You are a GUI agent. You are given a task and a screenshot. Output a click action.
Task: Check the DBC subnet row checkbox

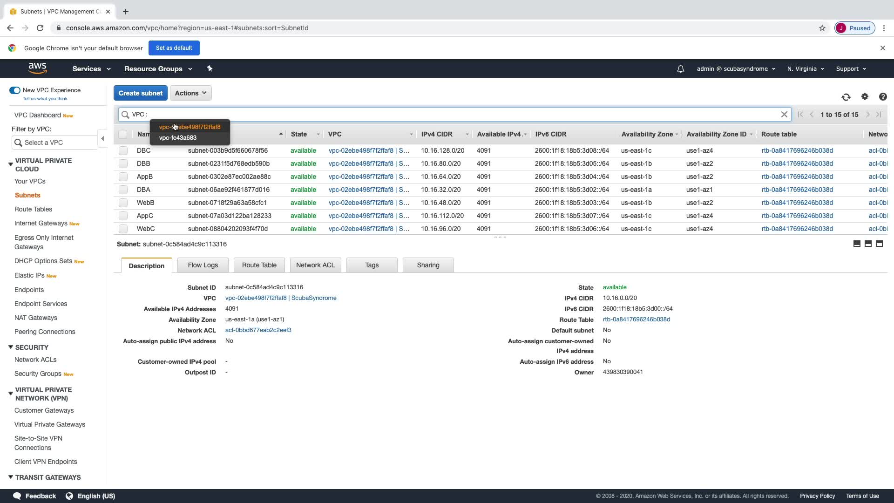(123, 150)
